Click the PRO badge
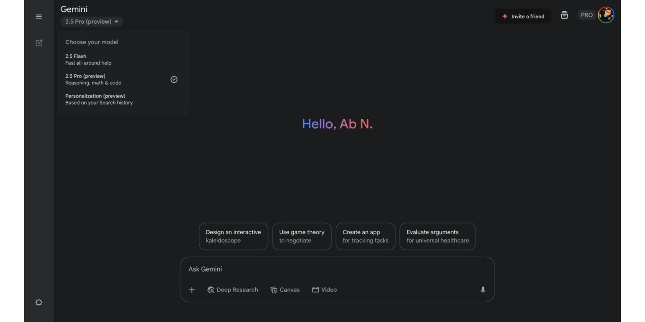 [x=587, y=15]
